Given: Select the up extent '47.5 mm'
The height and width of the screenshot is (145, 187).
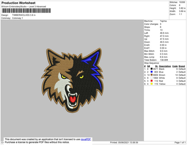Looking at the screenshot, I should [x=164, y=39].
